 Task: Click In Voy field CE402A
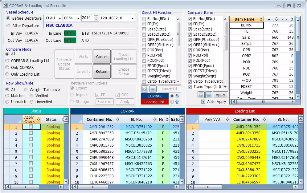(x=32, y=33)
